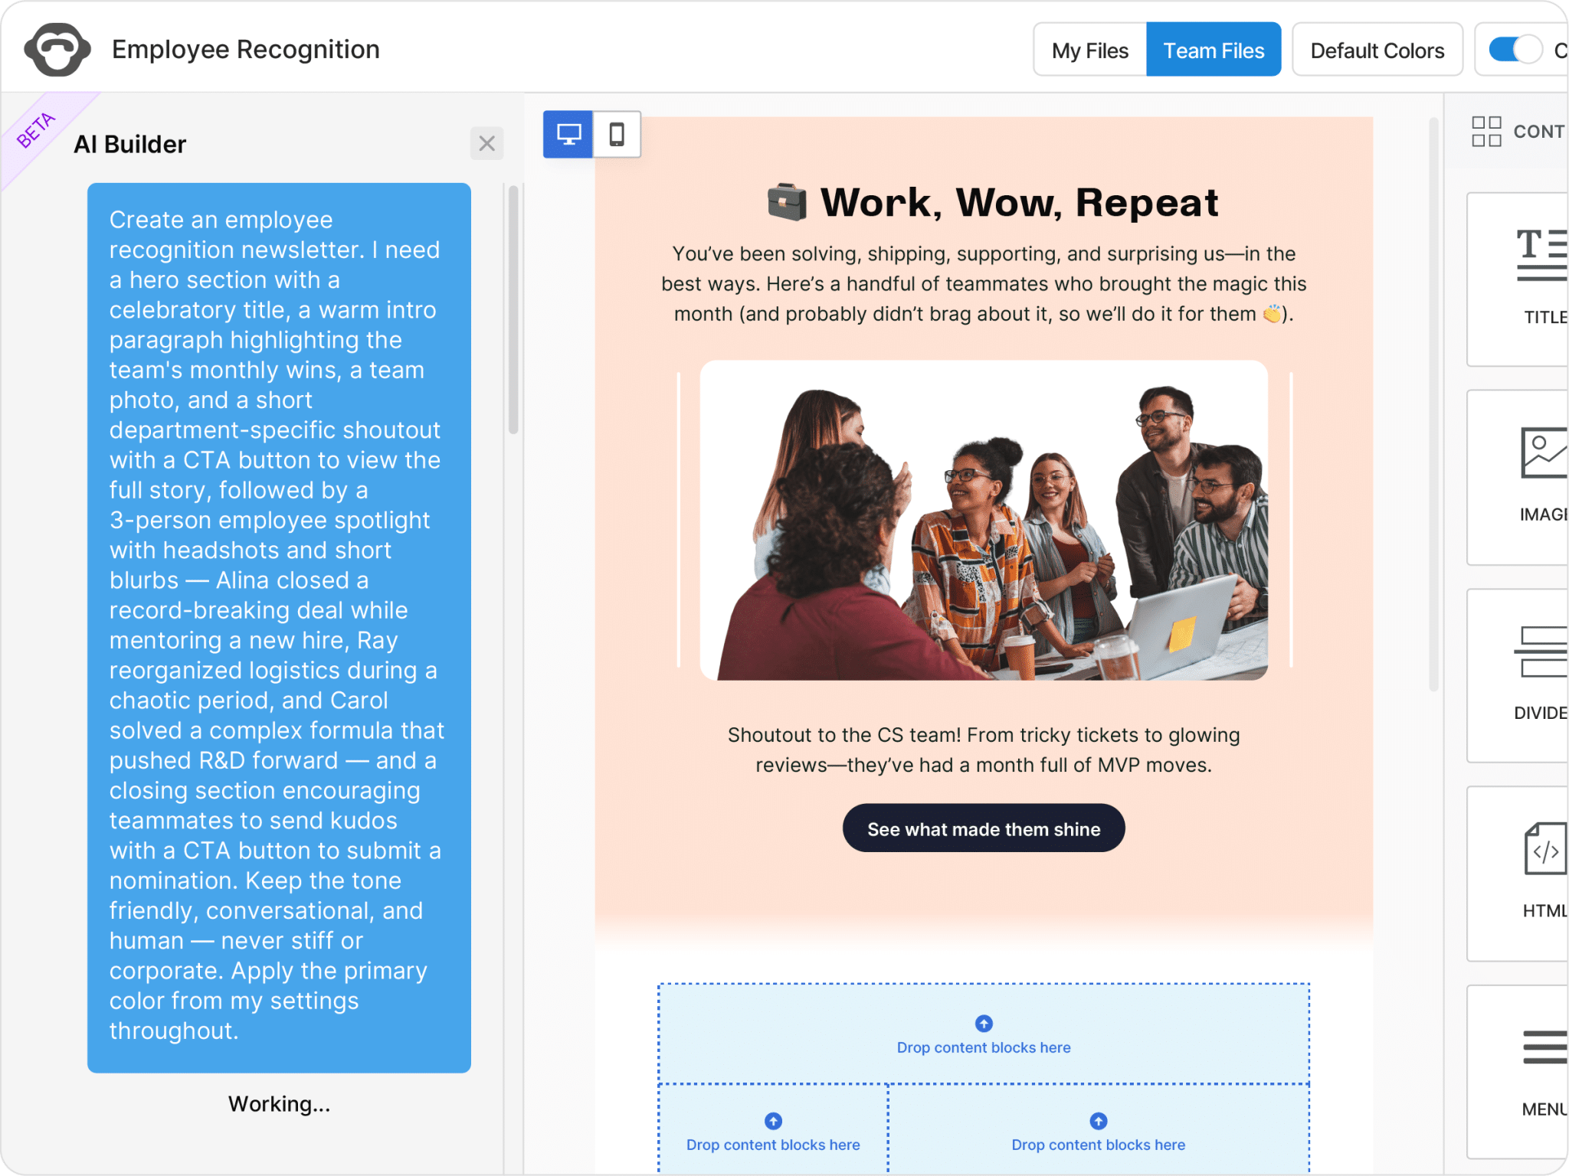
Task: Open the Team Files tab
Action: [x=1214, y=51]
